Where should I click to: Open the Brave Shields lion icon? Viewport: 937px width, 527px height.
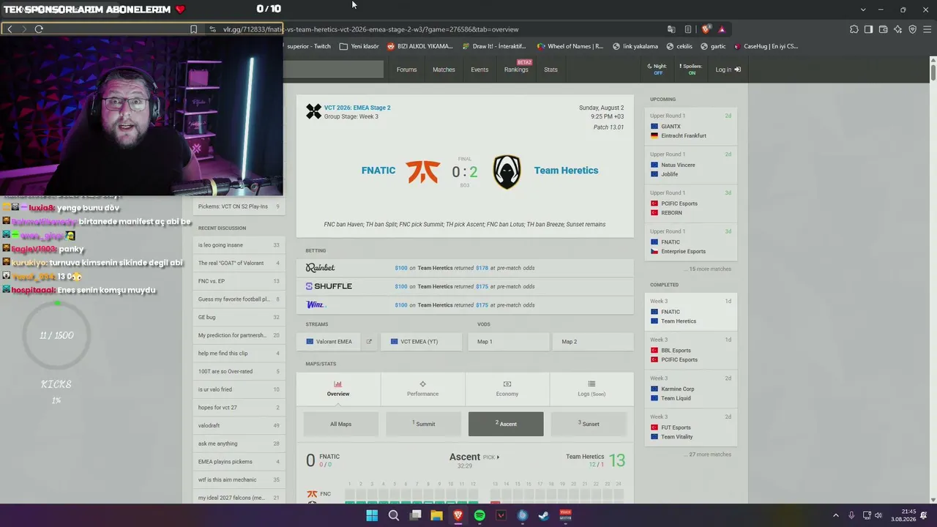pos(706,29)
